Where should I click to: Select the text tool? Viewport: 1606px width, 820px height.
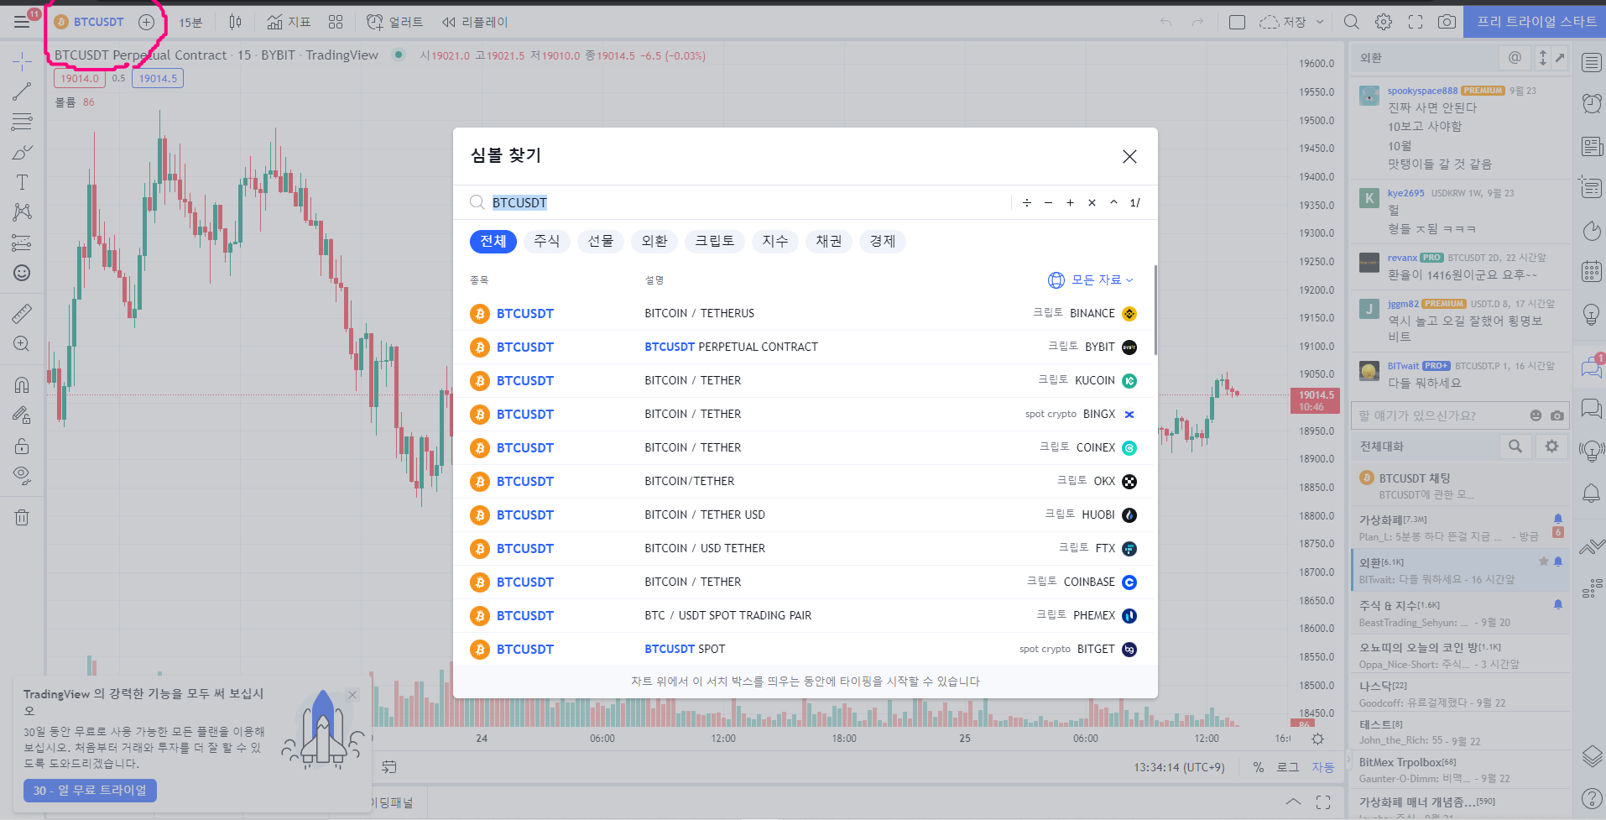click(22, 182)
